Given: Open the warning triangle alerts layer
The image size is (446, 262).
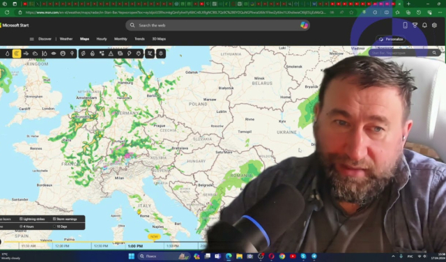Looking at the screenshot, I should point(111,54).
